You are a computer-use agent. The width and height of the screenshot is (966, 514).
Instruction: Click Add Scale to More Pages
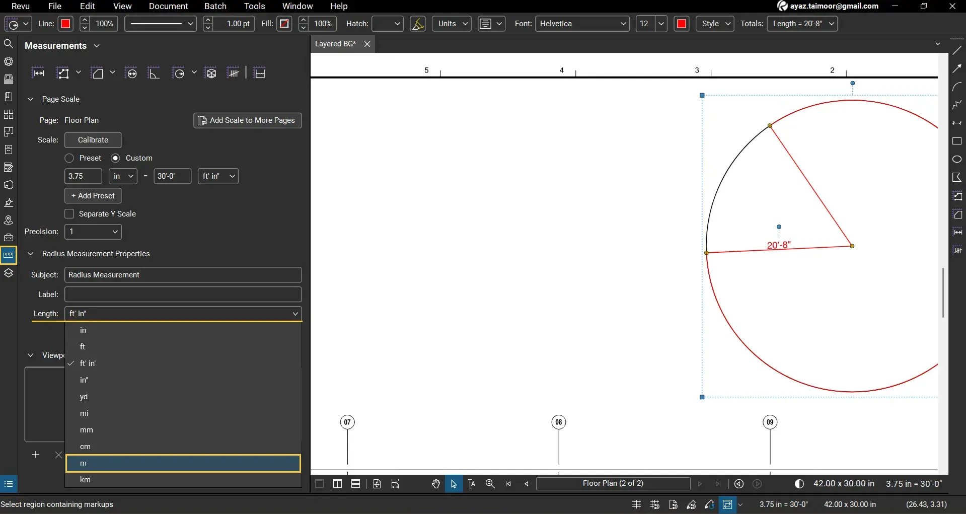tap(247, 120)
